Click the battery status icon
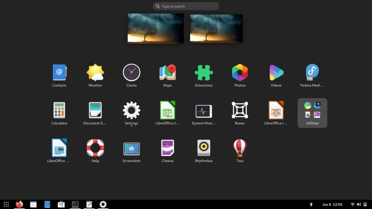 click(365, 204)
